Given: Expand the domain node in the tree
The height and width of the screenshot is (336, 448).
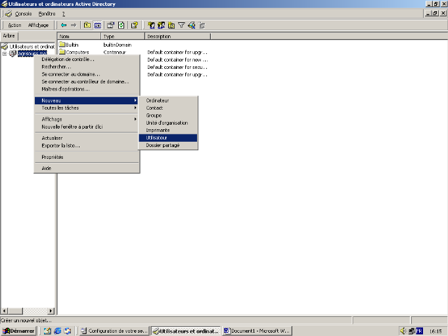Looking at the screenshot, I should pos(5,54).
